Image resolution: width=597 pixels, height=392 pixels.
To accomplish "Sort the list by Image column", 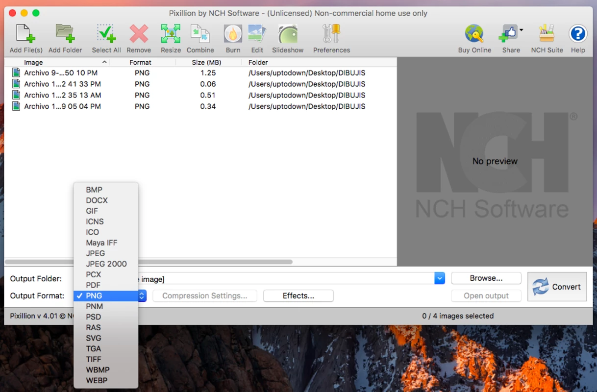I will click(57, 62).
